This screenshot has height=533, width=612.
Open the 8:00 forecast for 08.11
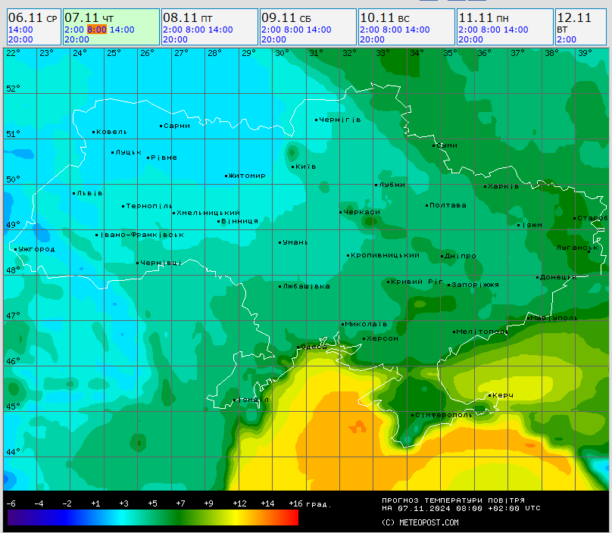pyautogui.click(x=195, y=30)
